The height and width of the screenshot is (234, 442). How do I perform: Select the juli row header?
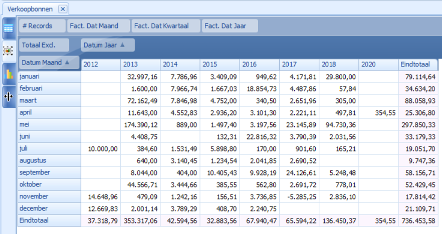[x=49, y=148]
